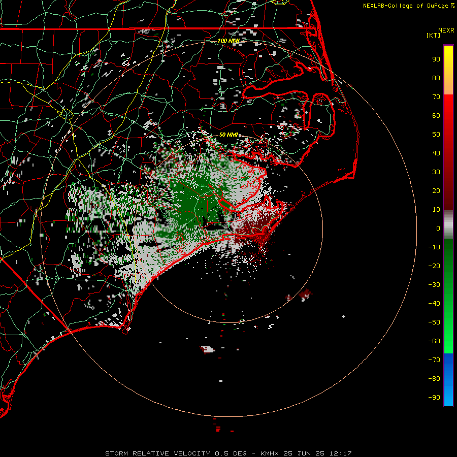Click the gray zero-velocity segment of the color bar
Image resolution: width=457 pixels, height=457 pixels.
point(448,225)
